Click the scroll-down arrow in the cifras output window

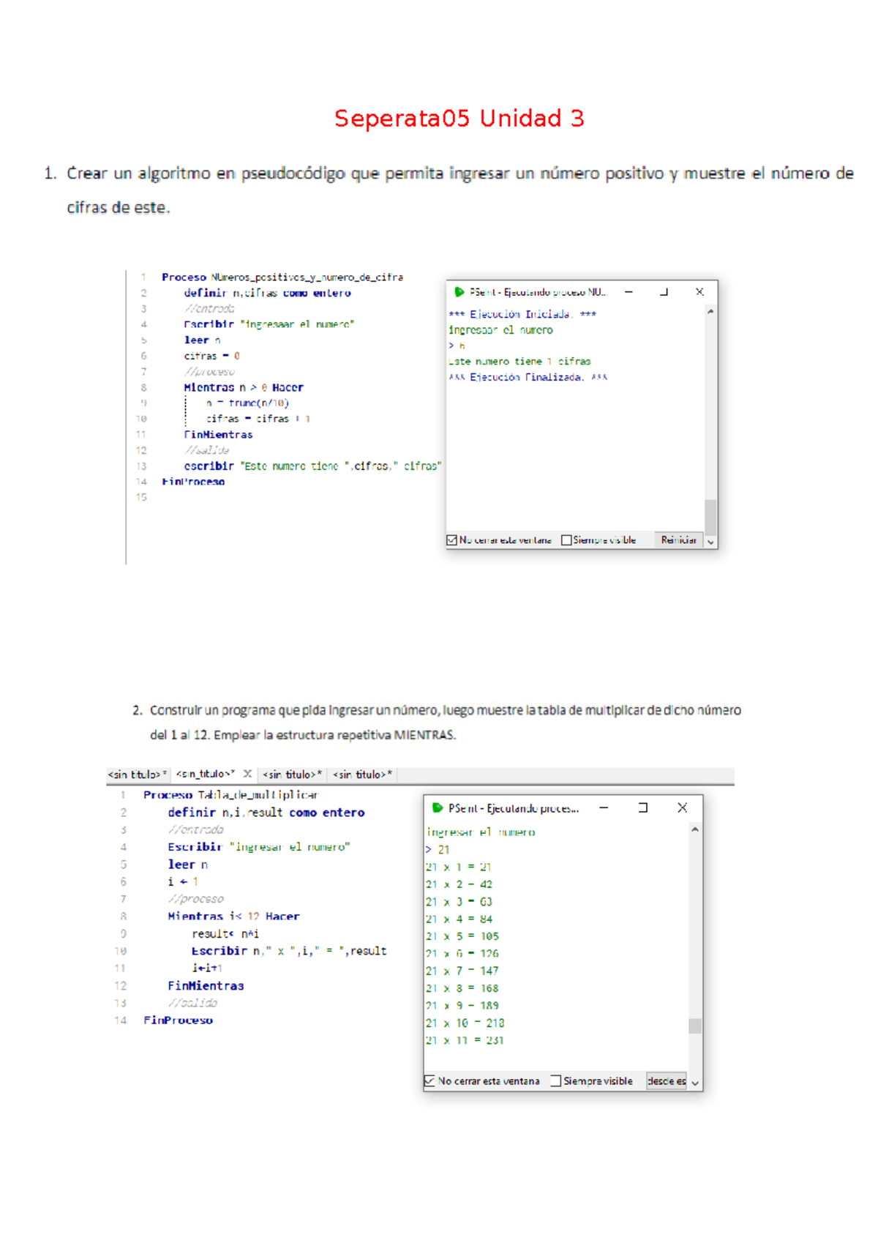click(710, 542)
